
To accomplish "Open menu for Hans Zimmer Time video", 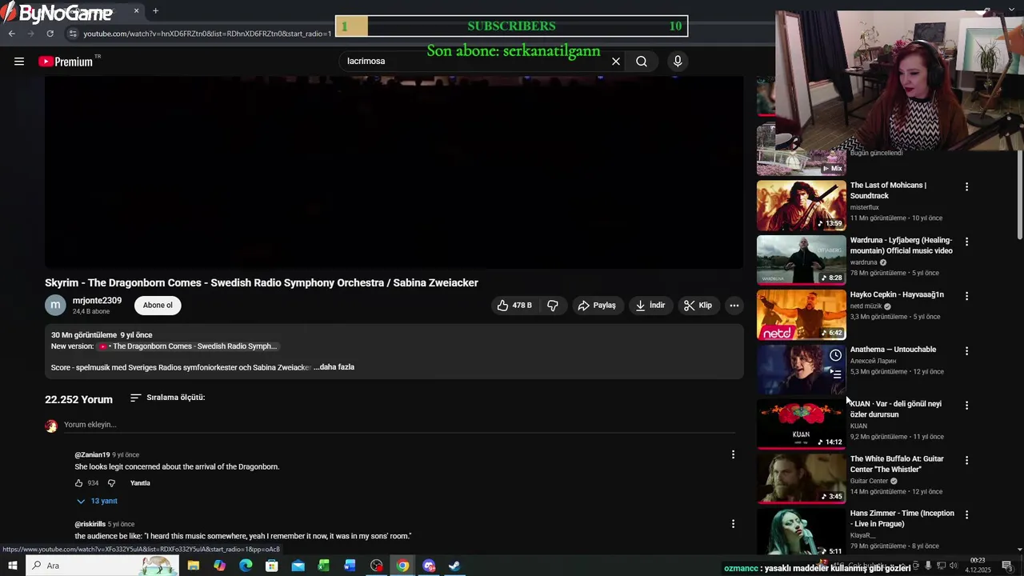I will coord(966,515).
